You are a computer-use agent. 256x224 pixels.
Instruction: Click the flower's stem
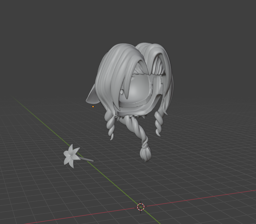[x=87, y=159]
